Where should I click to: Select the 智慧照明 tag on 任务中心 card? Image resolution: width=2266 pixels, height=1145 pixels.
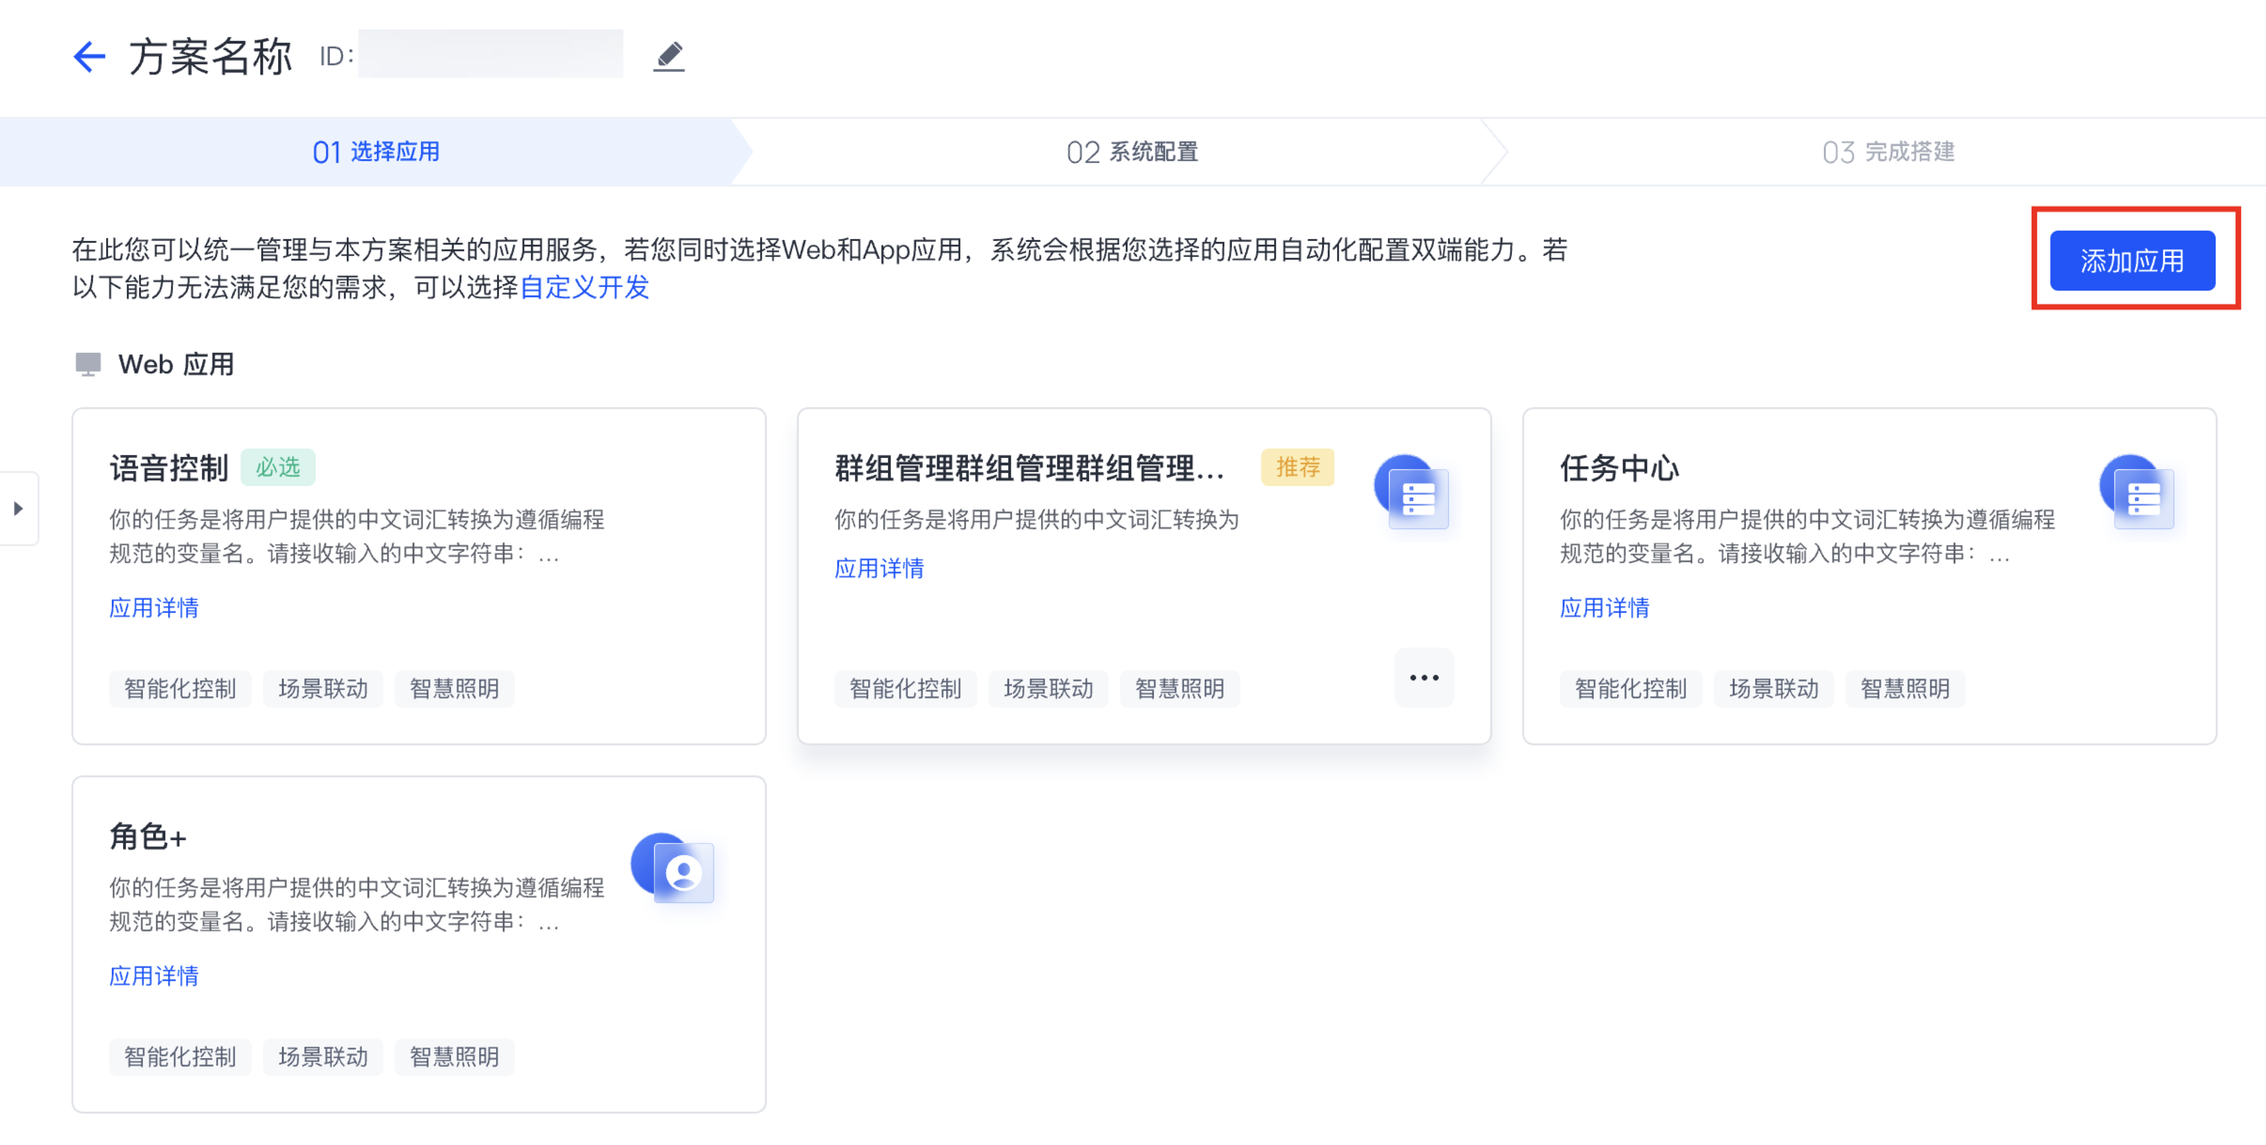(x=1904, y=689)
